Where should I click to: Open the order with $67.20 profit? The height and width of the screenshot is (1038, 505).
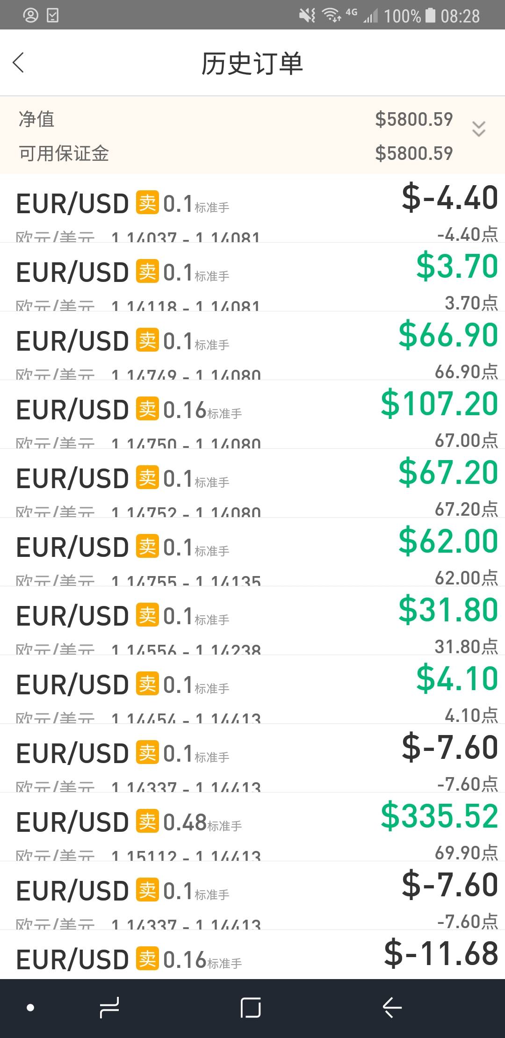(x=252, y=483)
